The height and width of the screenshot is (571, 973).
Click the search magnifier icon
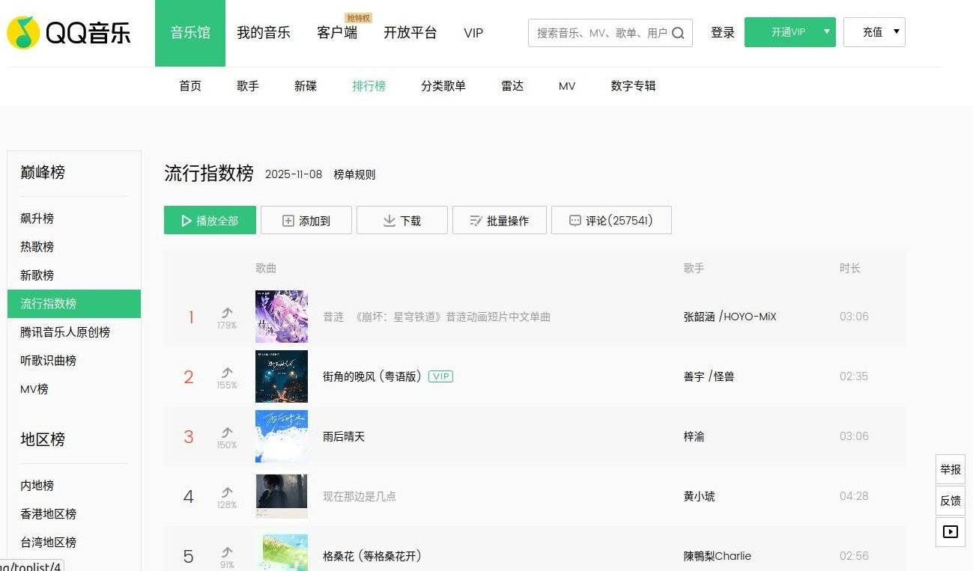coord(678,33)
